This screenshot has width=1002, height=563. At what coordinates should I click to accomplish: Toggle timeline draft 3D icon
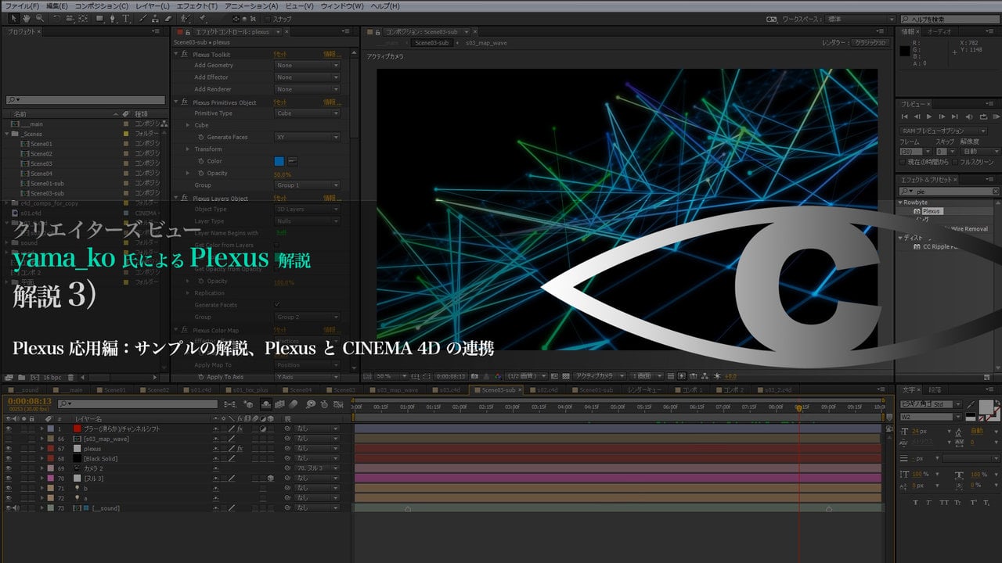249,404
